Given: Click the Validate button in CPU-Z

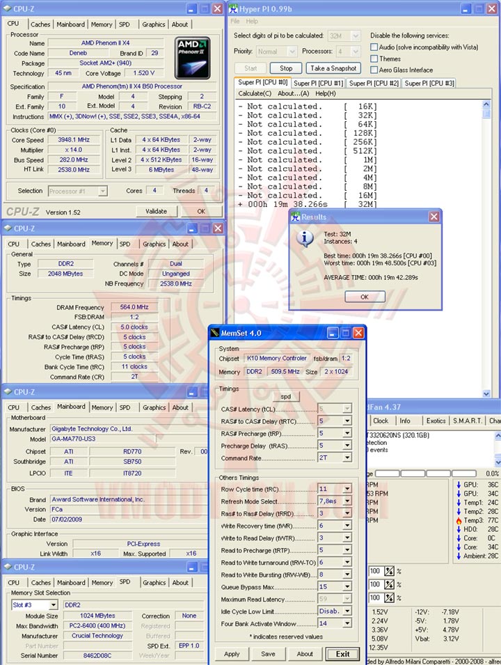Looking at the screenshot, I should pos(156,211).
